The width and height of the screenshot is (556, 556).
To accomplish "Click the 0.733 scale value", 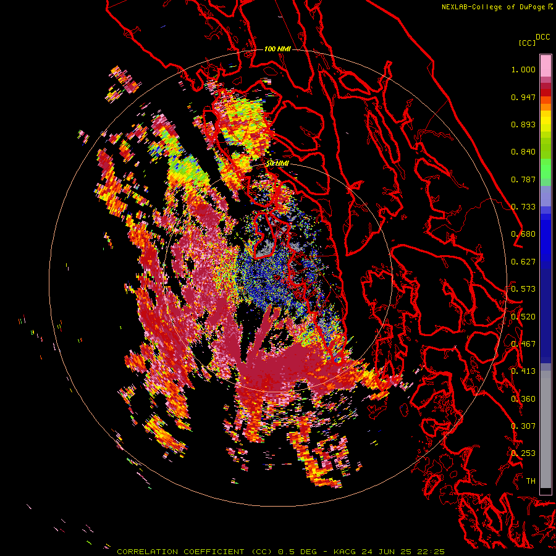I will pos(523,207).
